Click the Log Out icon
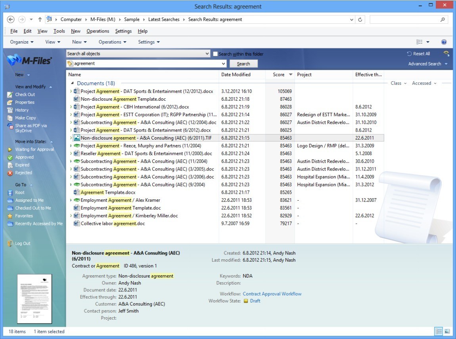 pos(10,243)
